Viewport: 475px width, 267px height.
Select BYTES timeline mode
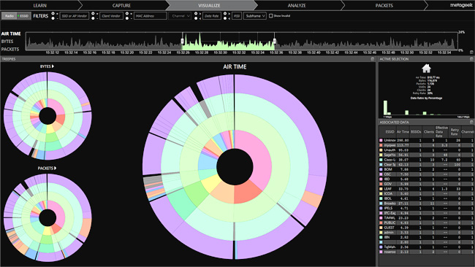(7, 42)
